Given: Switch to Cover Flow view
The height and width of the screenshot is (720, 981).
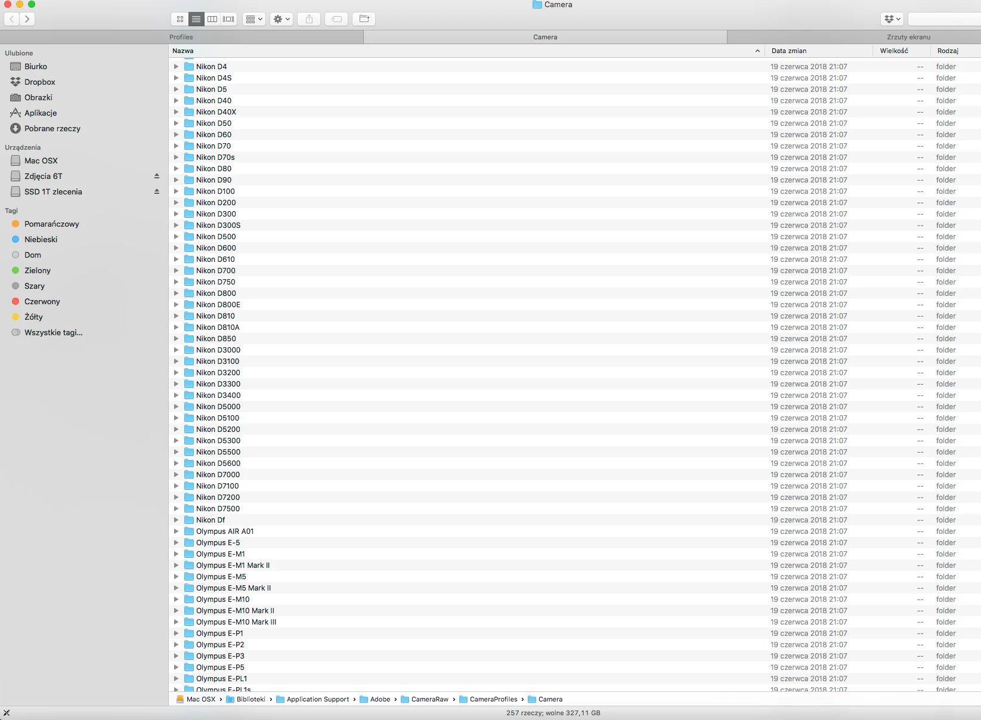Looking at the screenshot, I should (x=228, y=19).
